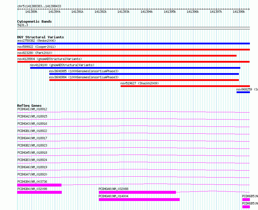Select the nsv4124100 gnomAD variant label
258x210 pixels.
(x=62, y=65)
